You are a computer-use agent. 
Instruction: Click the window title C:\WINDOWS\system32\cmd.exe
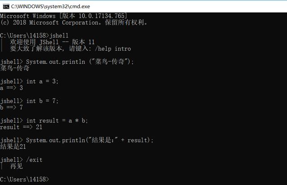pyautogui.click(x=51, y=7)
